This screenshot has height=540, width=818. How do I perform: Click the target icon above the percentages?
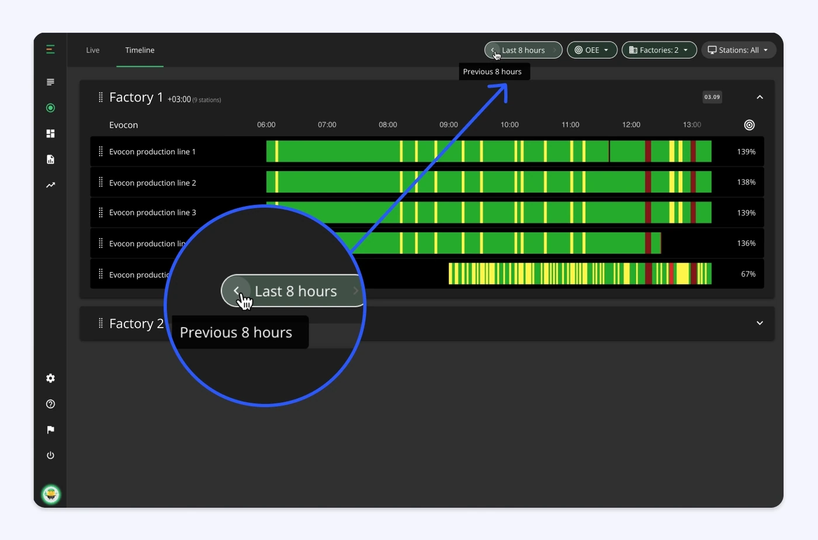(x=749, y=125)
